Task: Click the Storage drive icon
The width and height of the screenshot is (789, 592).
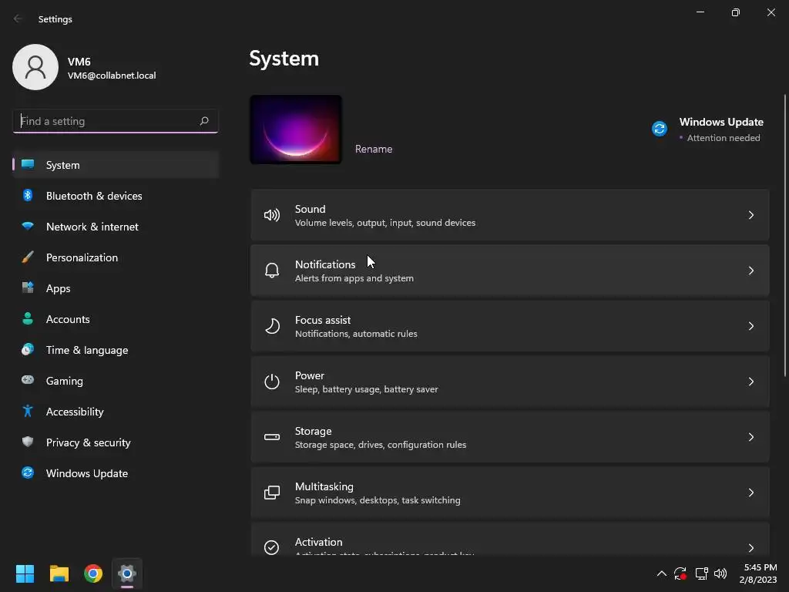Action: pyautogui.click(x=272, y=437)
